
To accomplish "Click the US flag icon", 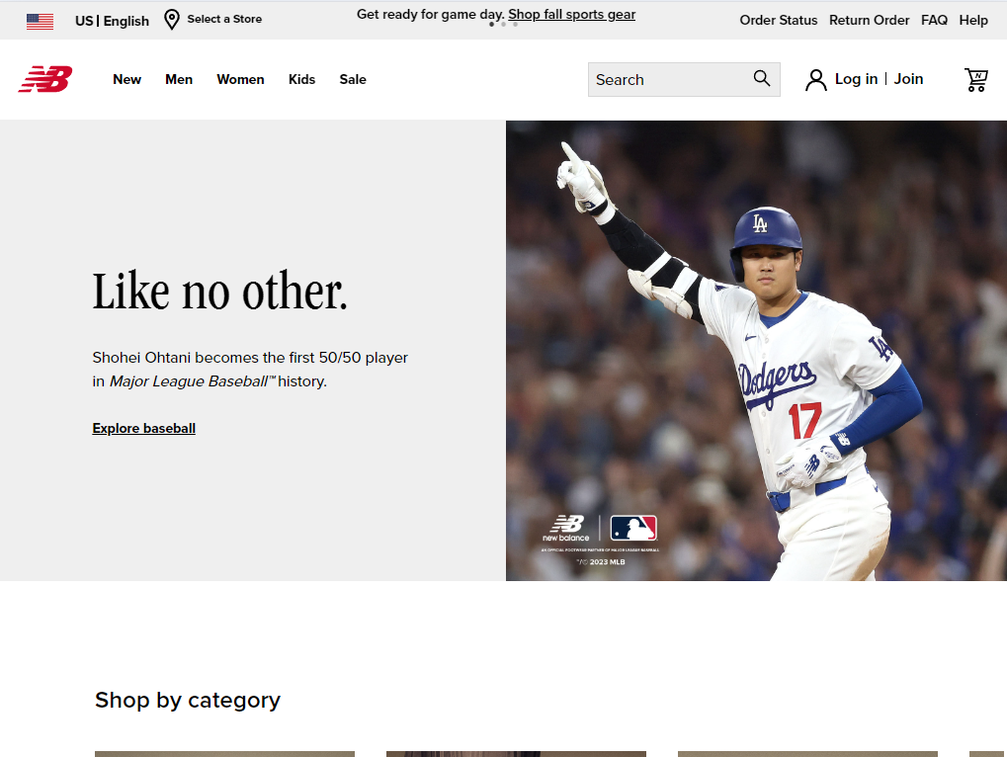I will tap(40, 21).
